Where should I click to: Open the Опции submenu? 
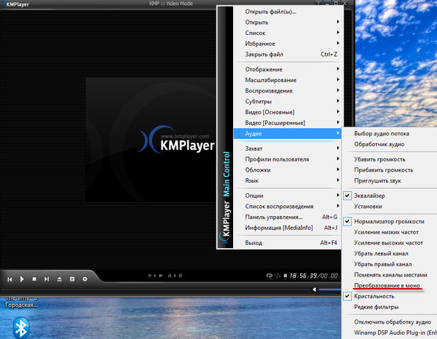(x=288, y=196)
